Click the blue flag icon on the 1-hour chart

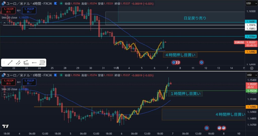click(x=55, y=75)
